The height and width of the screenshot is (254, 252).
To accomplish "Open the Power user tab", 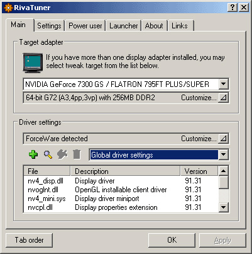I will (x=85, y=26).
